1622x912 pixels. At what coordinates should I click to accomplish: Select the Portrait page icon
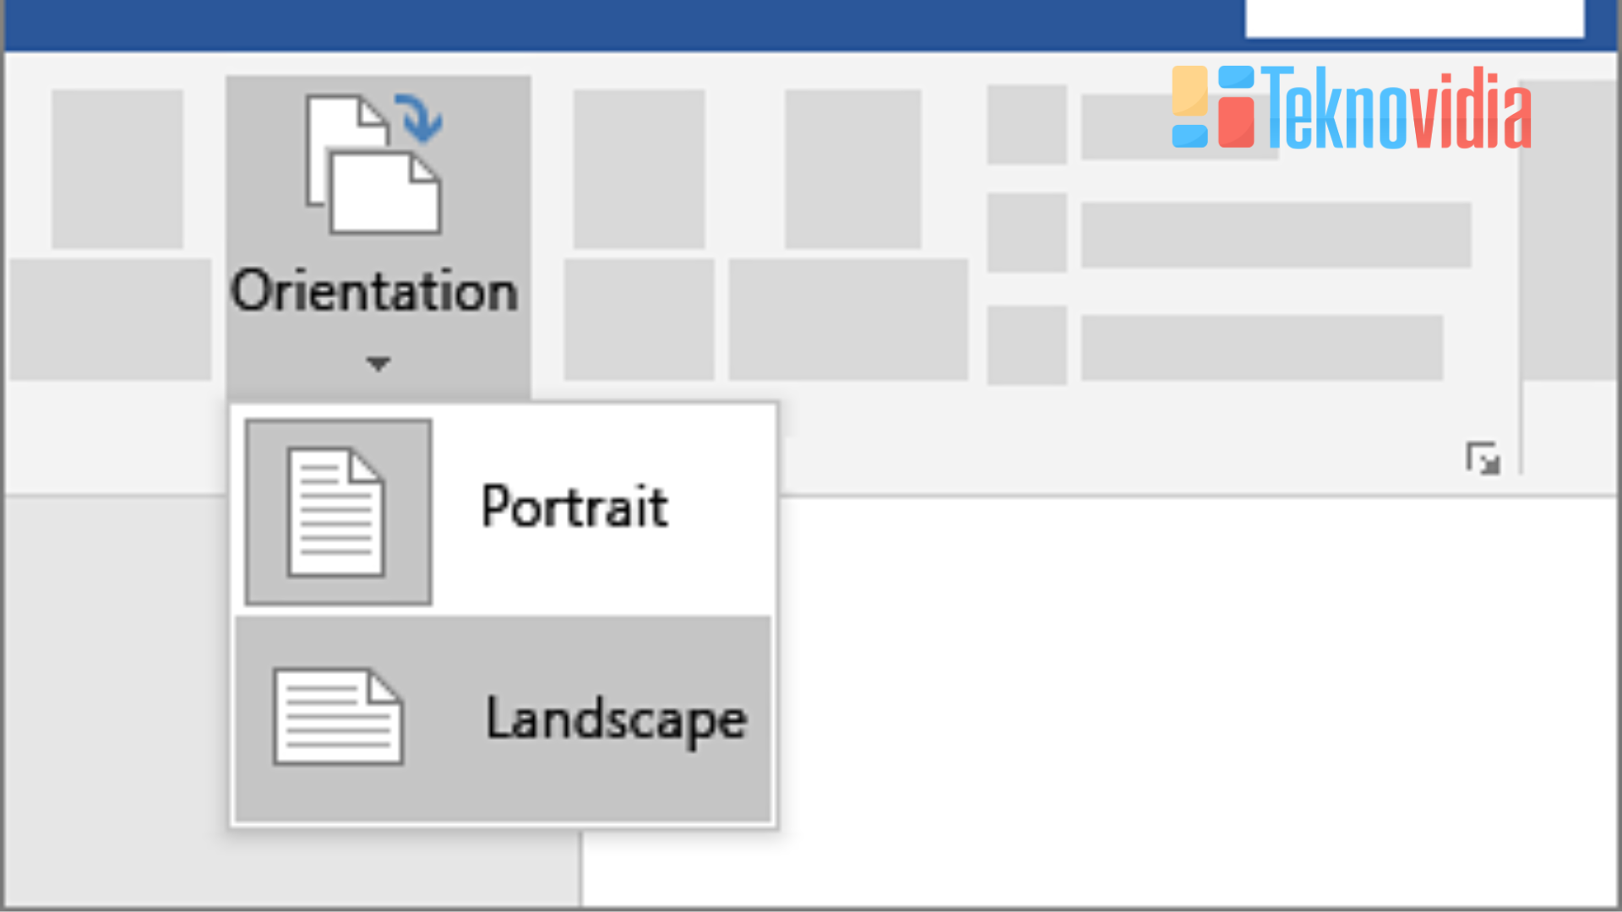click(336, 509)
